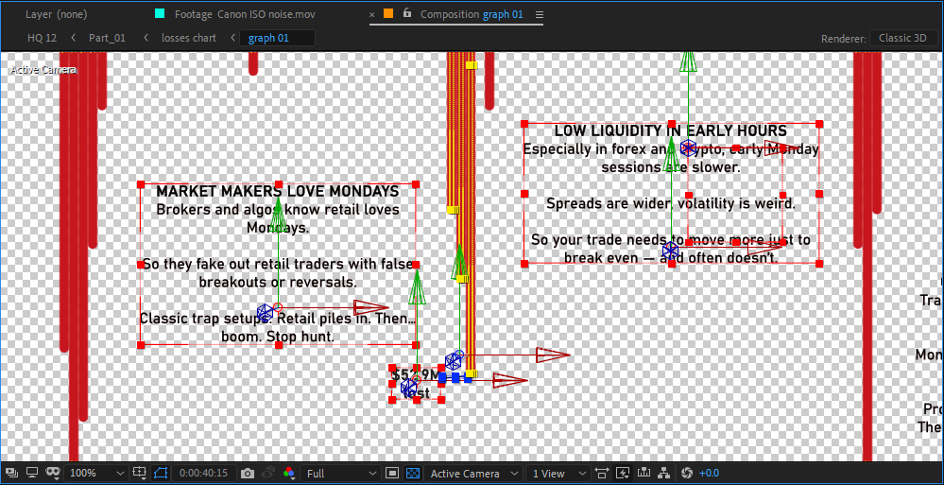Toggle the transparency grid

pyautogui.click(x=413, y=474)
